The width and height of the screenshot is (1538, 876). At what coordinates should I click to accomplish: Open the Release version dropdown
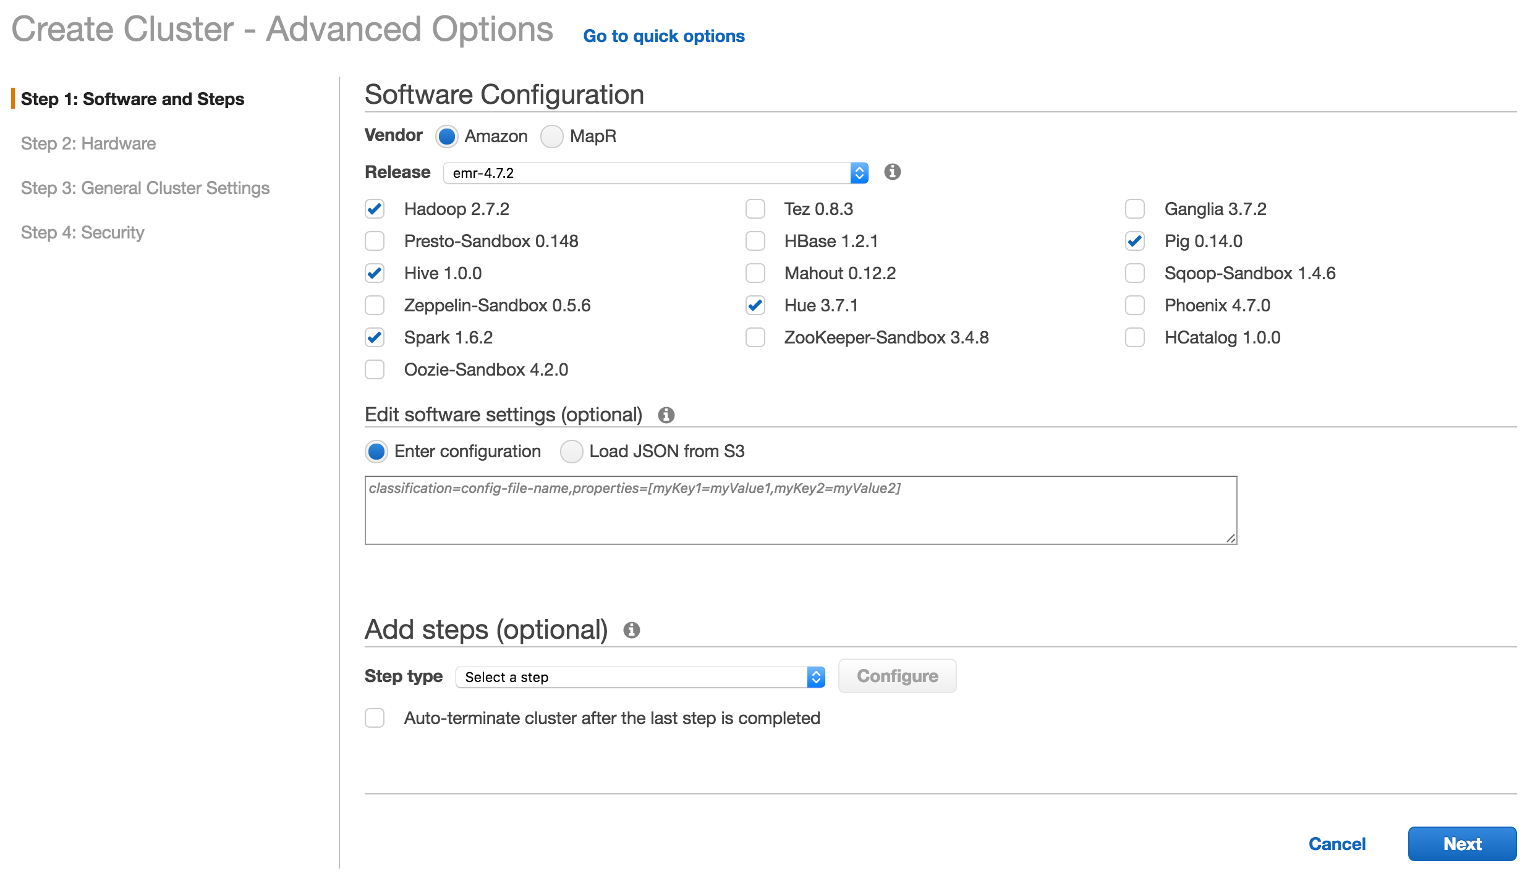click(x=655, y=173)
